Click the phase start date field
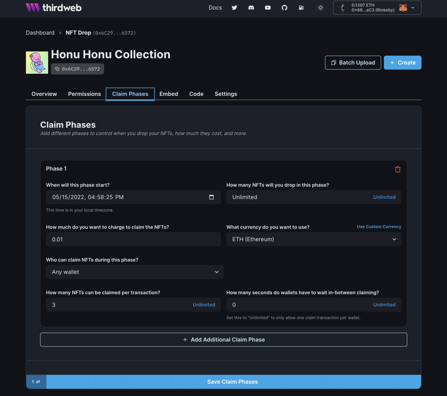447x396 pixels. click(134, 197)
